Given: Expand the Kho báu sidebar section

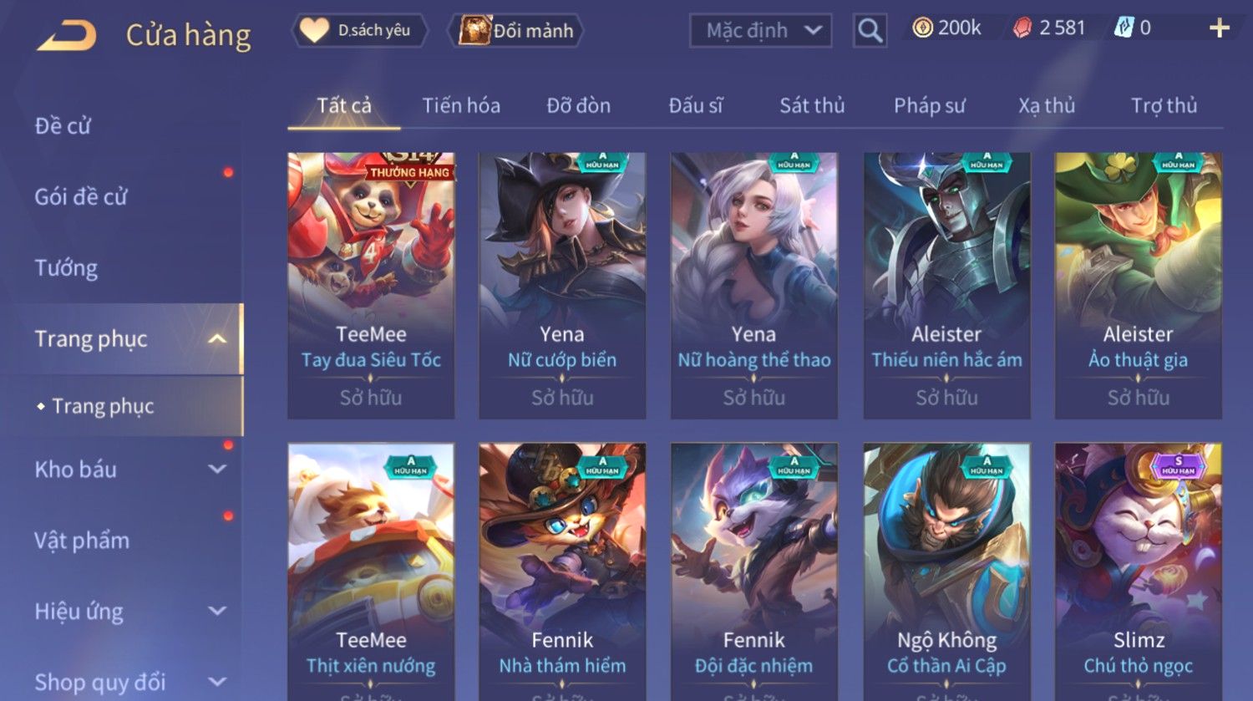Looking at the screenshot, I should coord(217,470).
